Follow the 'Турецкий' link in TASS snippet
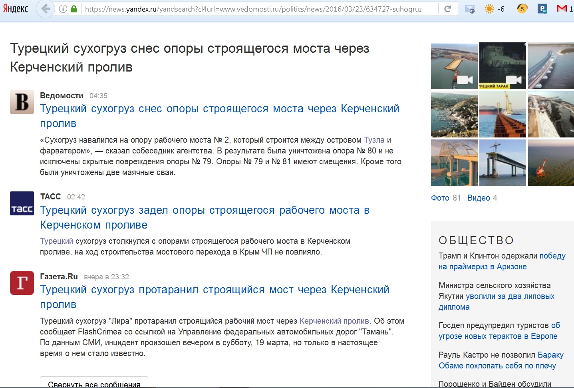Screen dimensions: 574x388 coord(56,241)
